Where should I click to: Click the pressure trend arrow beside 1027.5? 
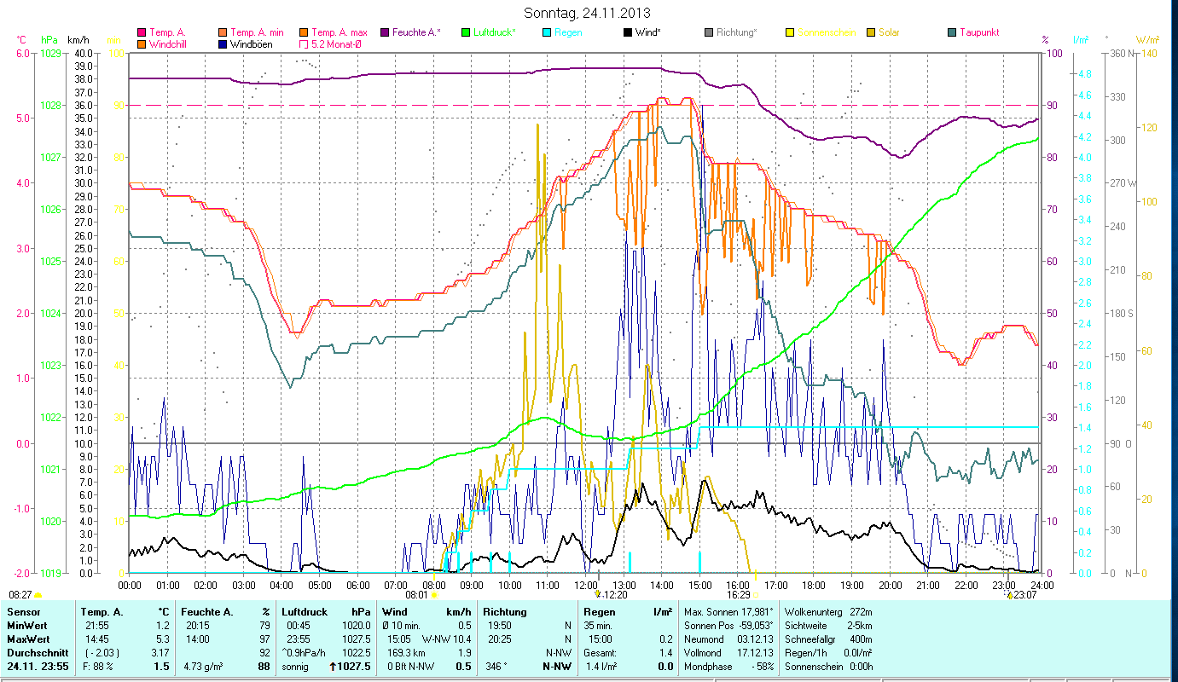(x=333, y=667)
